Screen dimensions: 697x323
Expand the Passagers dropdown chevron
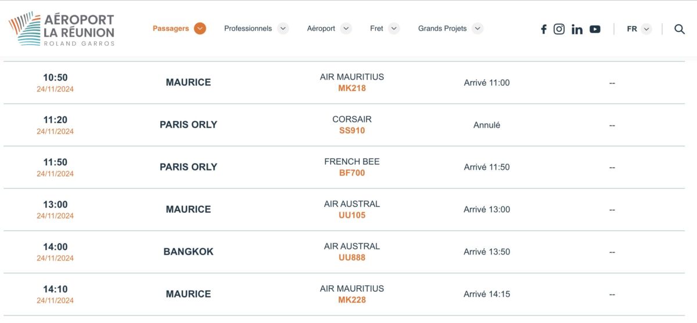pos(200,28)
